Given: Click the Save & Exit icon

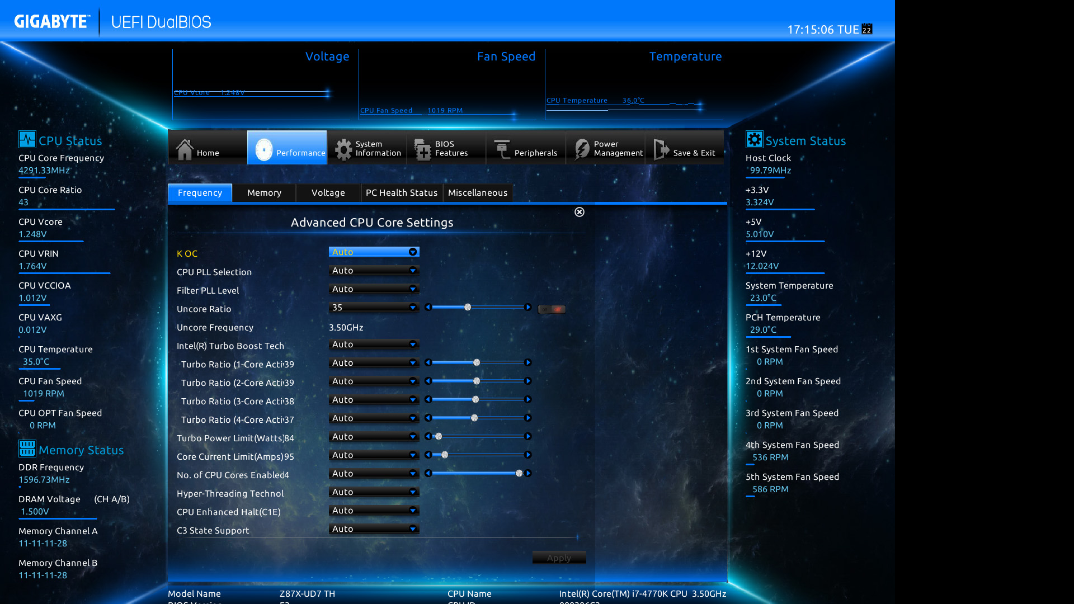Looking at the screenshot, I should (x=660, y=148).
